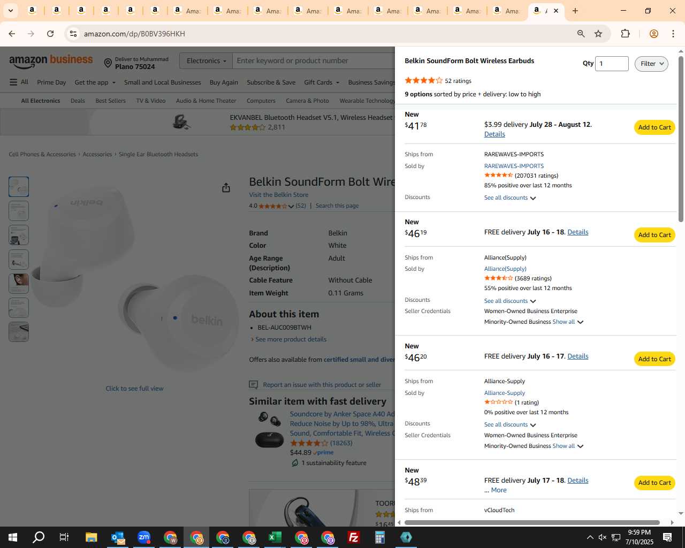This screenshot has width=685, height=548.
Task: Change delivery location Plano 75024
Action: (x=136, y=63)
